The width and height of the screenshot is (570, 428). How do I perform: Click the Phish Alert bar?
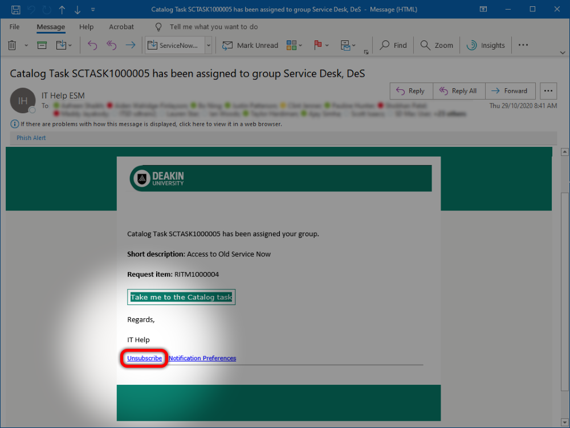30,137
